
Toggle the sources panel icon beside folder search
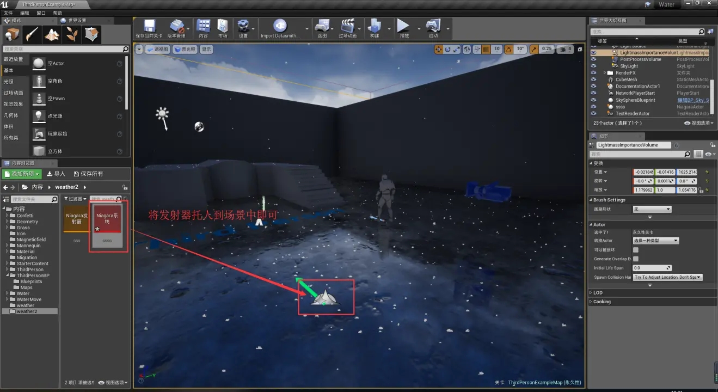point(6,199)
